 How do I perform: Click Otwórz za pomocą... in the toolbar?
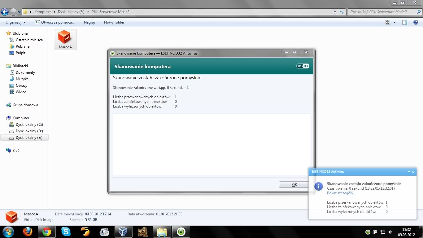click(55, 22)
